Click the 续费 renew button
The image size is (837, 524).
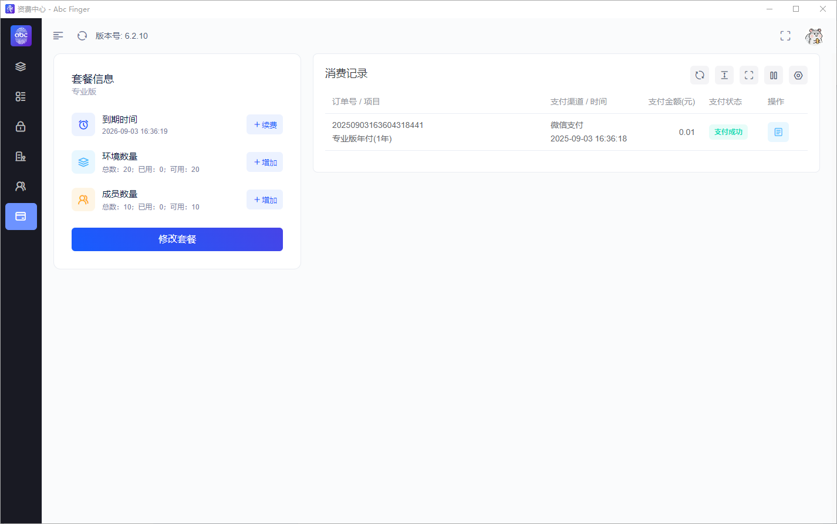[x=265, y=124]
